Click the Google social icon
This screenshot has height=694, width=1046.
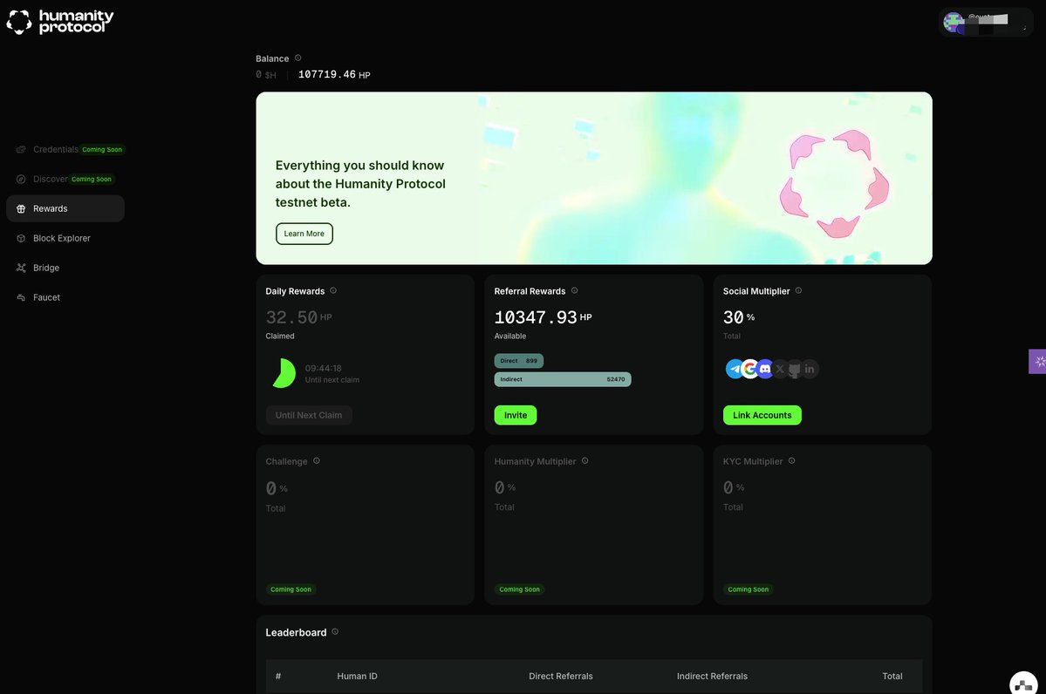click(x=749, y=369)
